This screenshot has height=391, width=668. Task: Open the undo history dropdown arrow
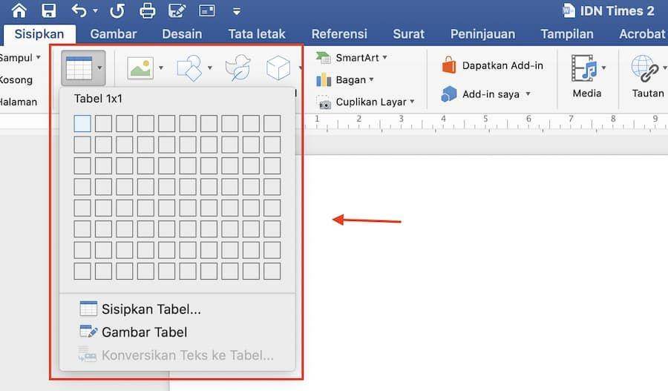[x=96, y=11]
